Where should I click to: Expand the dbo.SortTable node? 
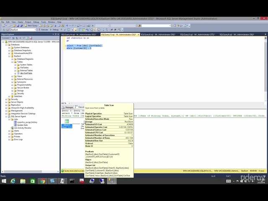15,74
